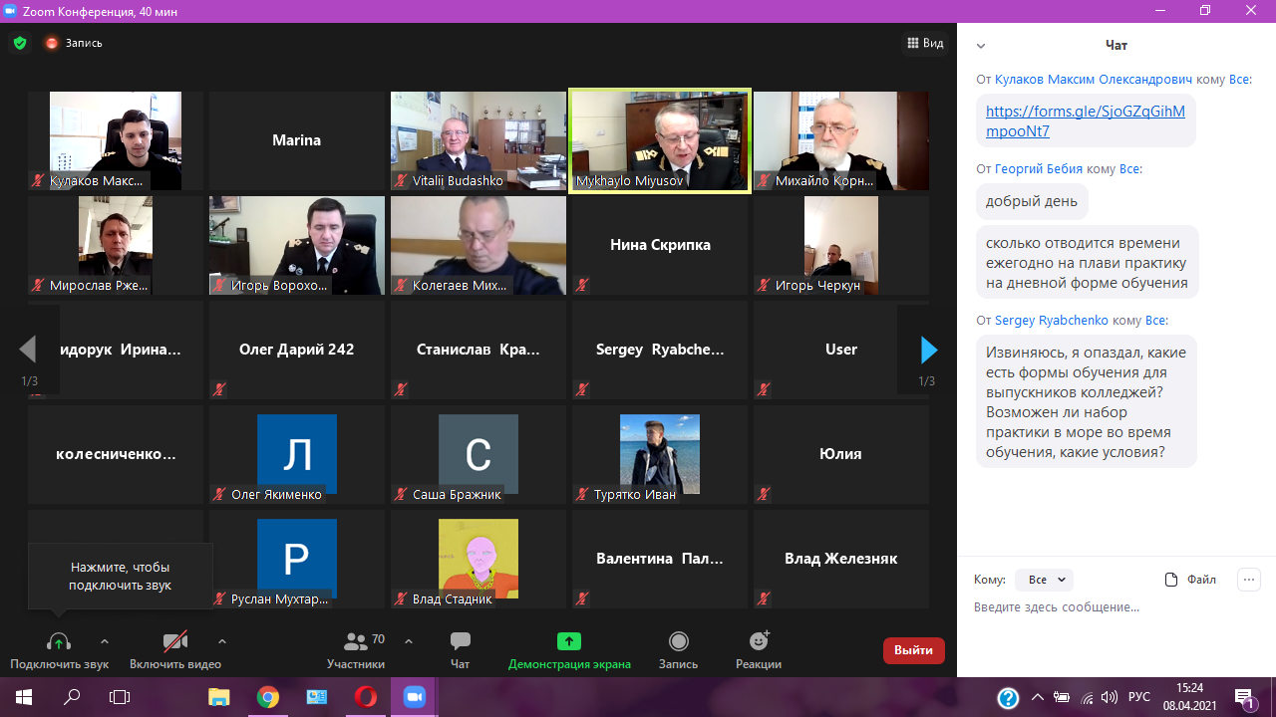Open network Wi-Fi tray icon

[x=1088, y=697]
